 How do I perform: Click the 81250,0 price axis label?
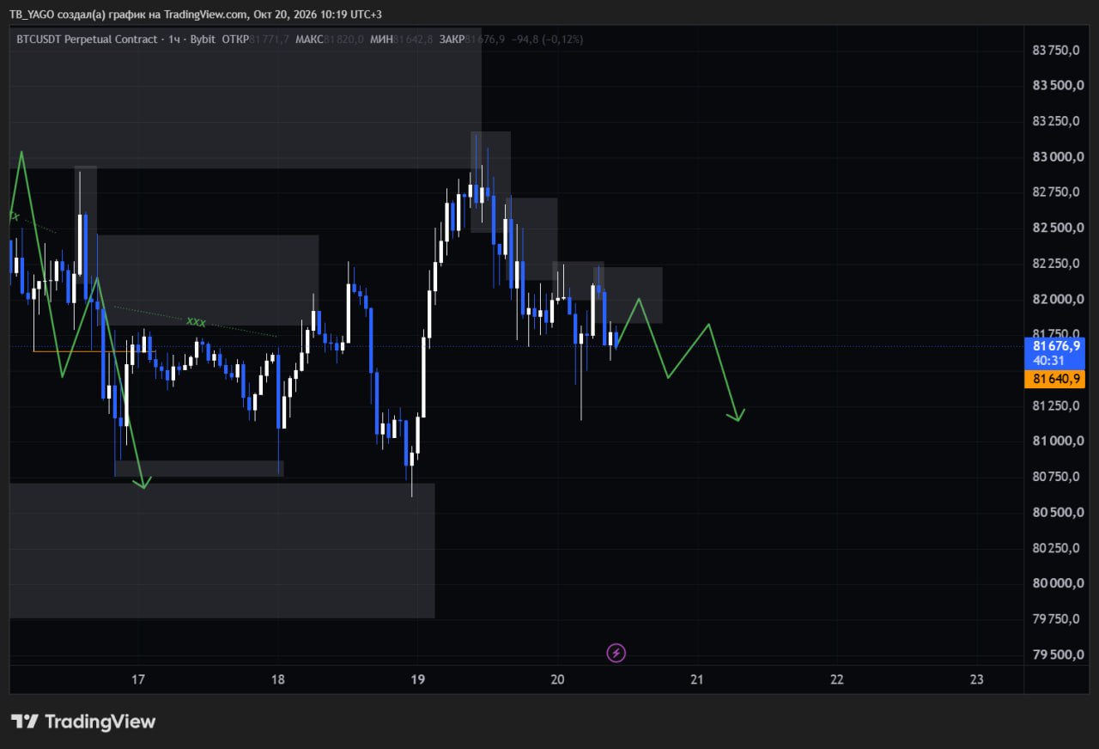point(1056,405)
